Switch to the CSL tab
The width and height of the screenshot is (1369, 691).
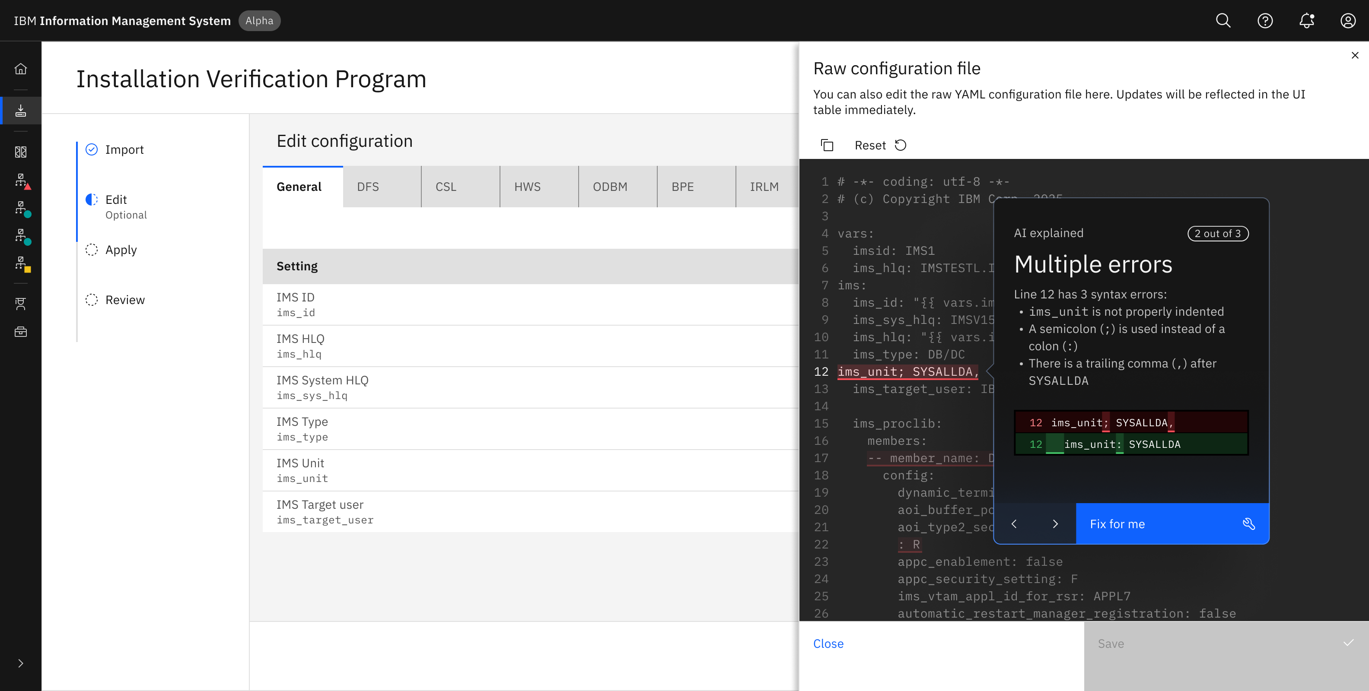460,187
